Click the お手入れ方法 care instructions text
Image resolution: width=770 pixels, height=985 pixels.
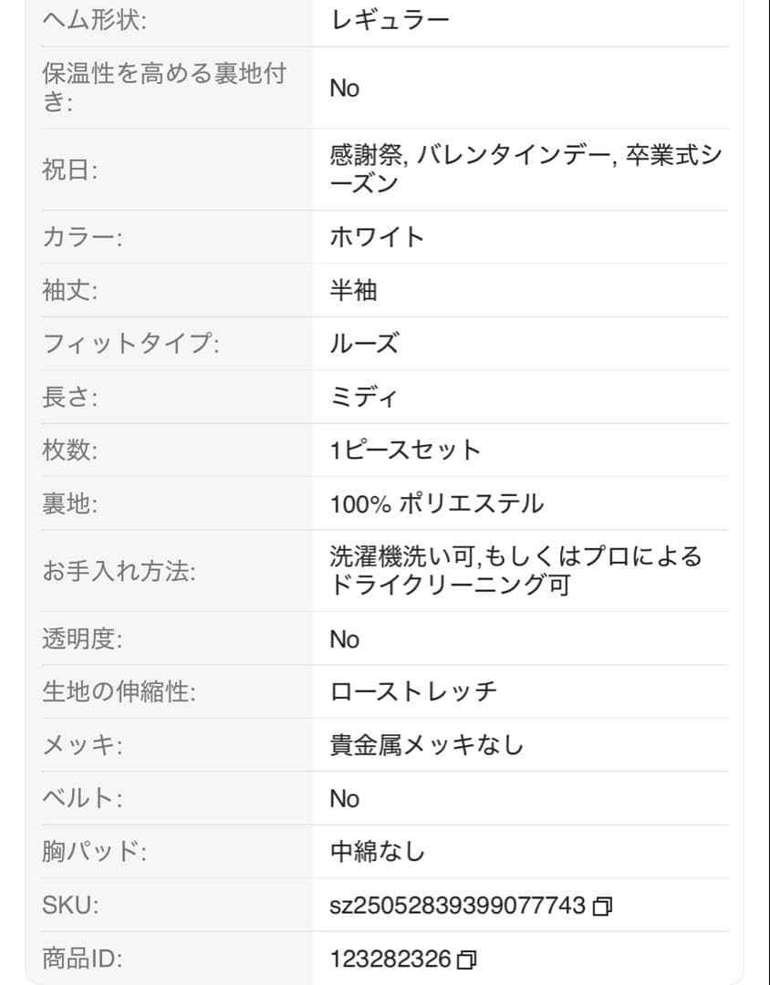515,571
